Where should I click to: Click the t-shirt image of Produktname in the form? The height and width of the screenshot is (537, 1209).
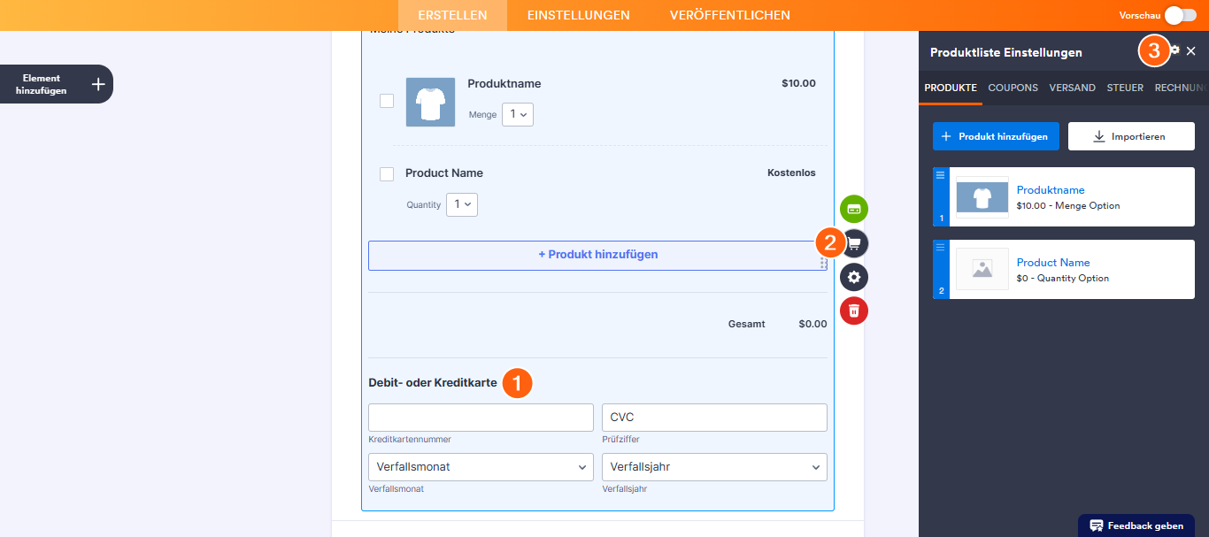(x=430, y=102)
